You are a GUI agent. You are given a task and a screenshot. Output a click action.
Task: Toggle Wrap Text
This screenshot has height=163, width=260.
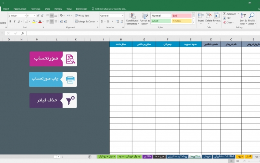(82, 15)
